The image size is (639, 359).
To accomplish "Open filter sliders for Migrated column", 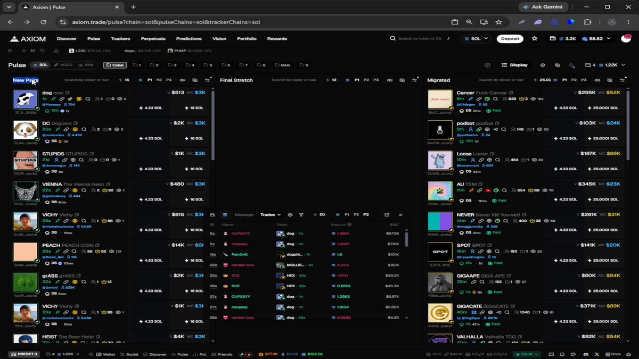I will (622, 80).
